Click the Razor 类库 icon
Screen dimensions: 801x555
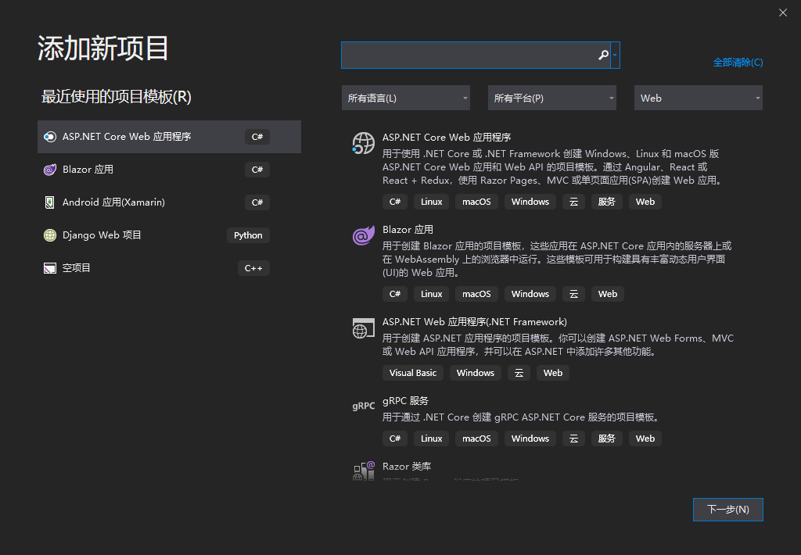(363, 471)
